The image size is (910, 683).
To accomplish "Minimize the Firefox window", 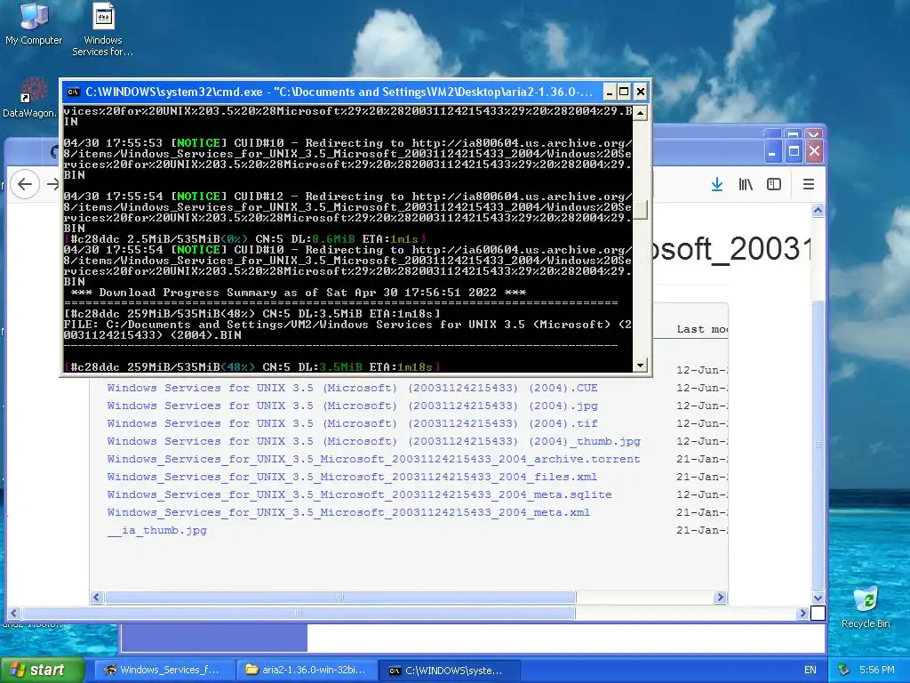I will (772, 152).
